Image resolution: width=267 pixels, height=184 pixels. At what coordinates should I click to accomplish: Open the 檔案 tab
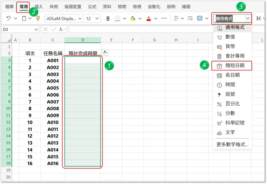click(x=9, y=6)
